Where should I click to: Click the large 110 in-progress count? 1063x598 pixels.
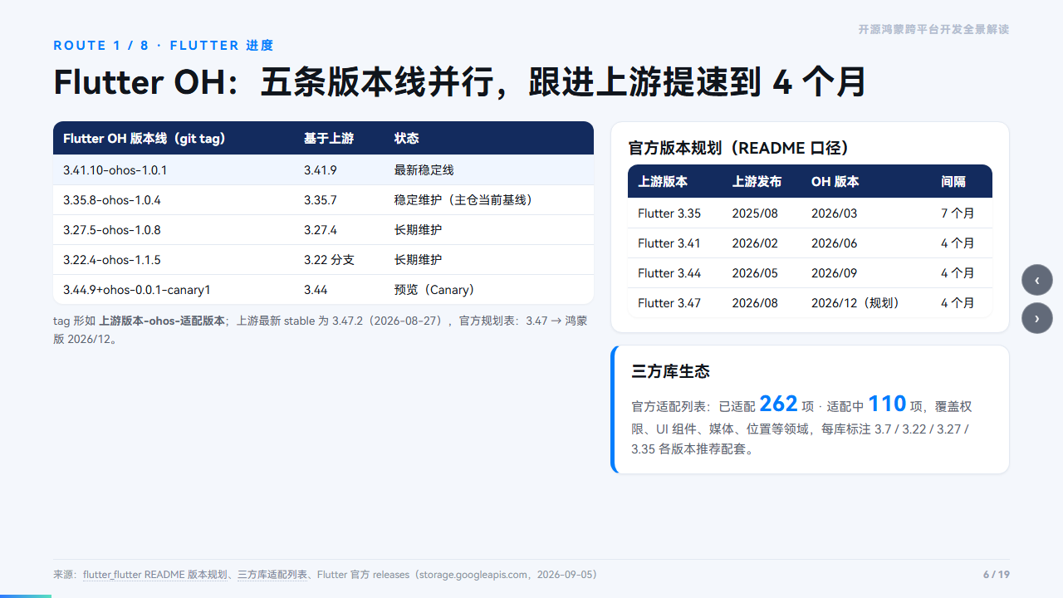(x=887, y=404)
